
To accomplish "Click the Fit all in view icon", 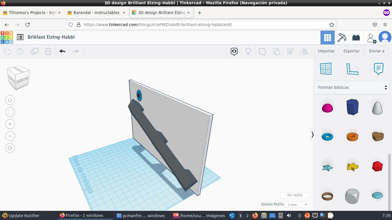I will [x=10, y=112].
